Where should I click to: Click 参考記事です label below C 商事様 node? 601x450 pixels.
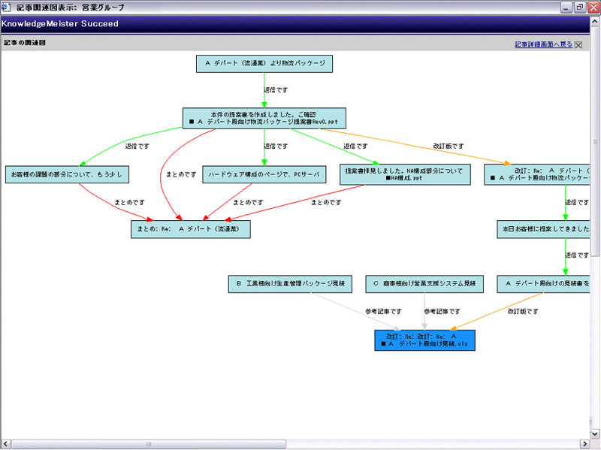(x=442, y=311)
